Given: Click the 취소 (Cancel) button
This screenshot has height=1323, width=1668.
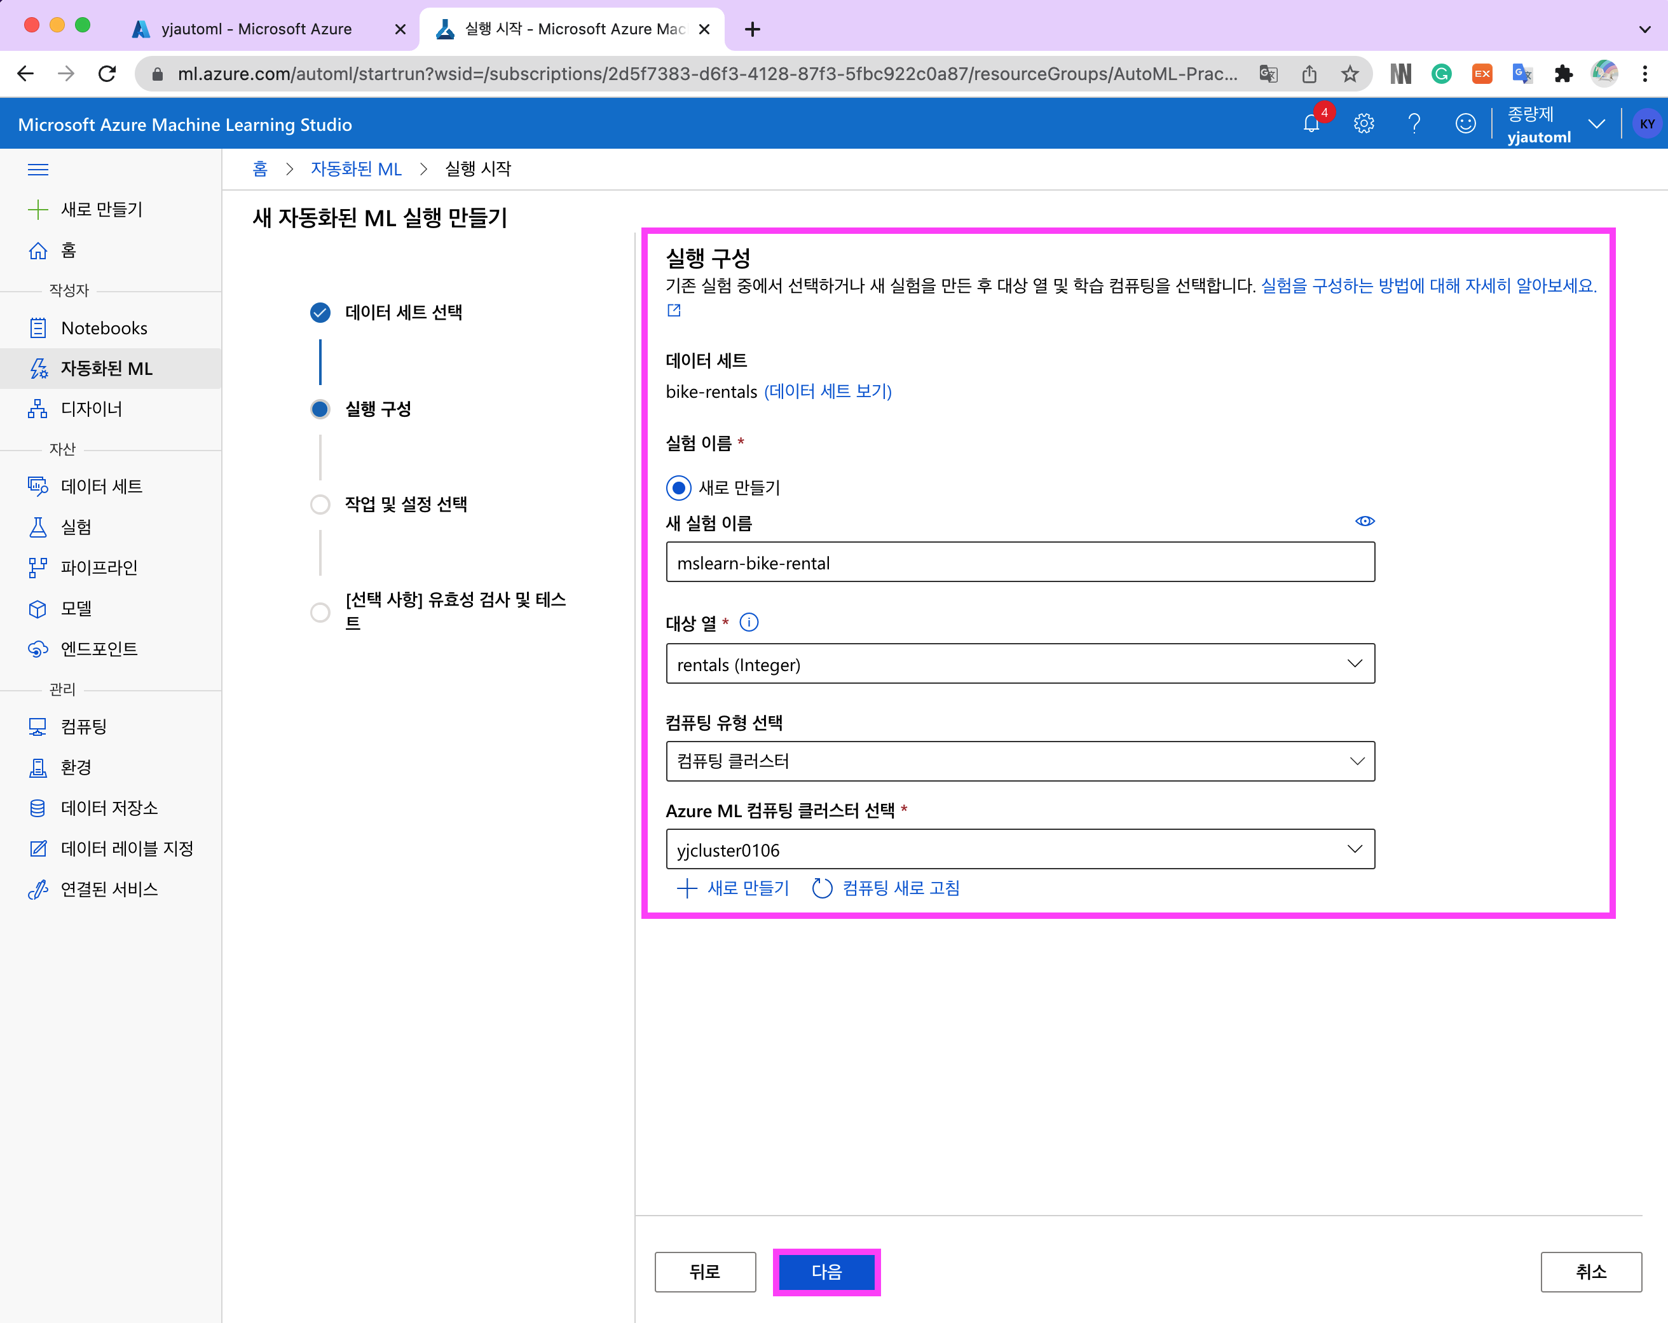Looking at the screenshot, I should pos(1590,1272).
